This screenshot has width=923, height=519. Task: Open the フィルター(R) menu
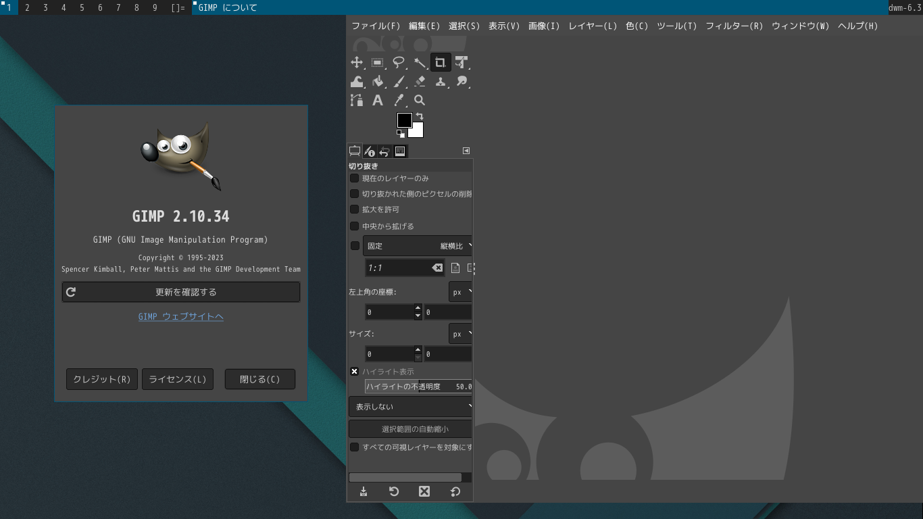(734, 26)
